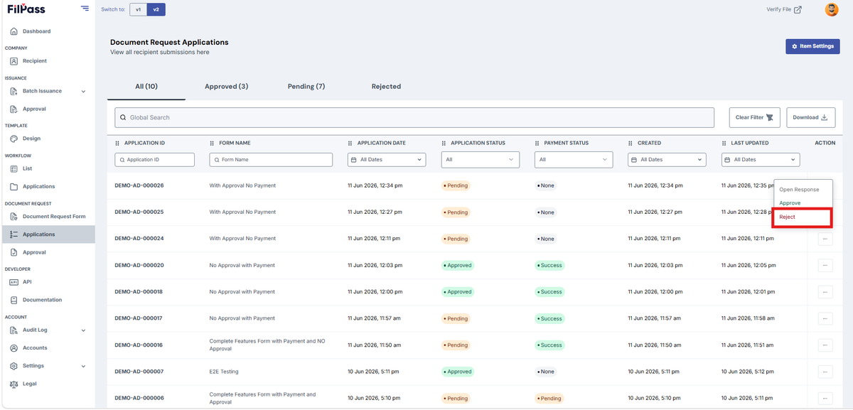Image resolution: width=853 pixels, height=410 pixels.
Task: Open the Payment Status filter dropdown
Action: pyautogui.click(x=574, y=160)
